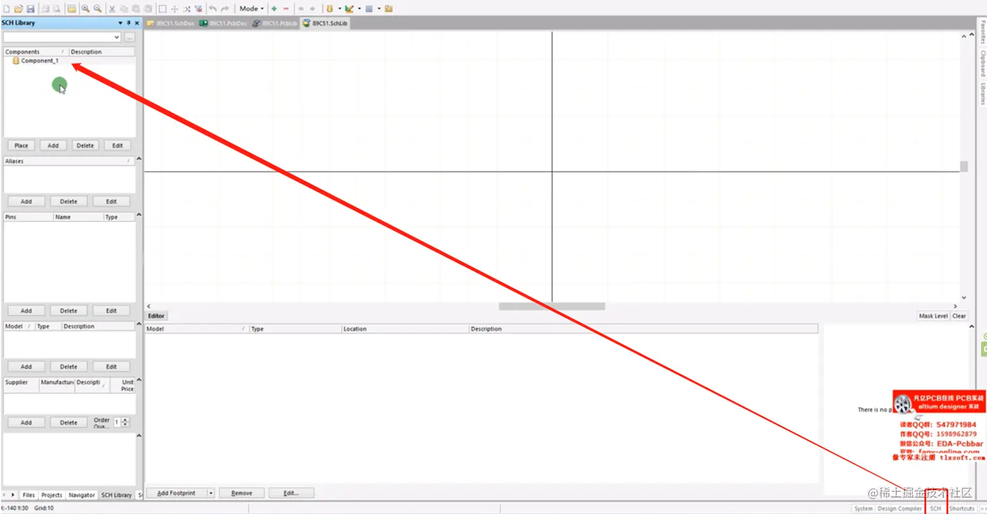Click the Deselect All toolbar icon
Viewport: 987px width, 514px height.
click(187, 8)
